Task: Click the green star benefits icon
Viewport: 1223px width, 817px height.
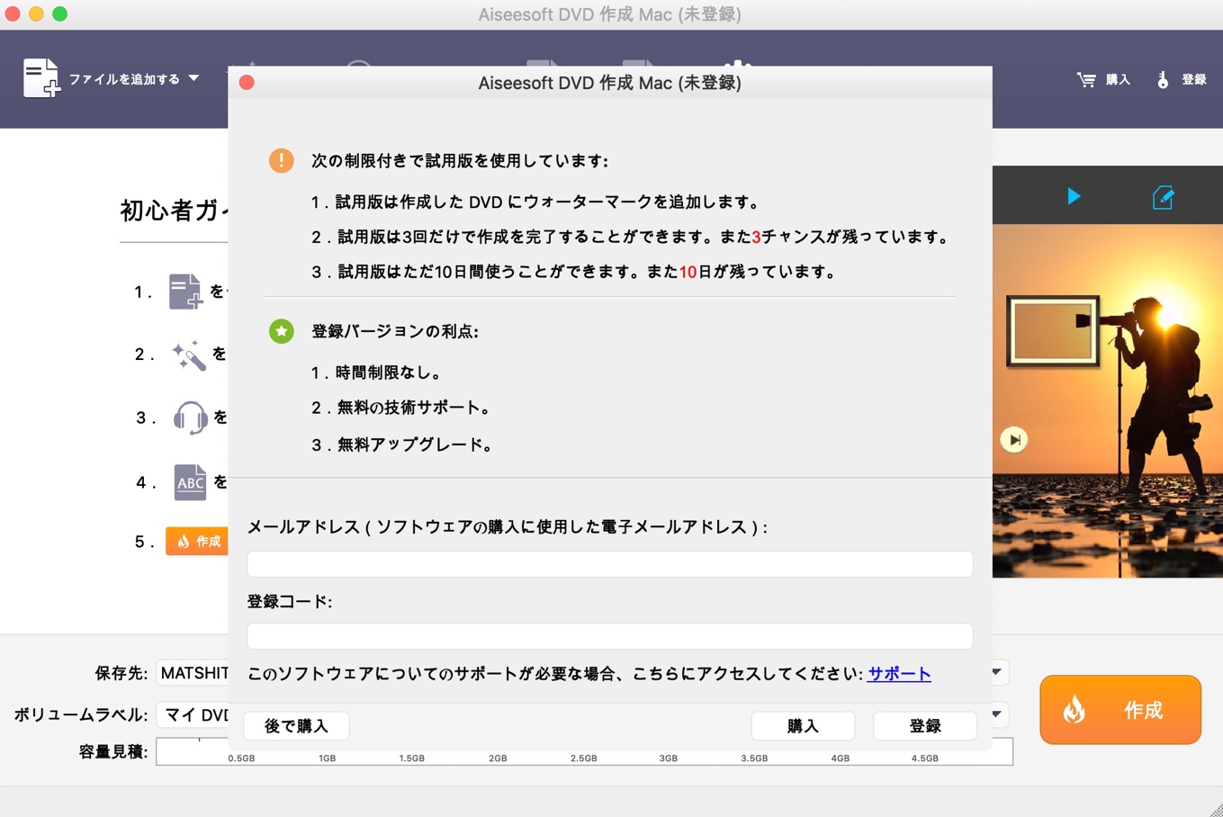Action: tap(282, 331)
